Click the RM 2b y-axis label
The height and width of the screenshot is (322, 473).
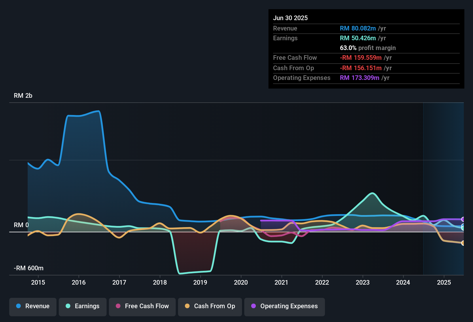point(23,96)
